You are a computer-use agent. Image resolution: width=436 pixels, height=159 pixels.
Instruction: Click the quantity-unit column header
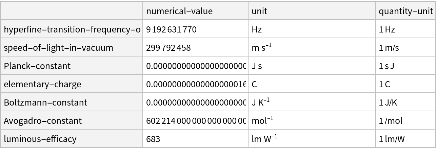[405, 11]
